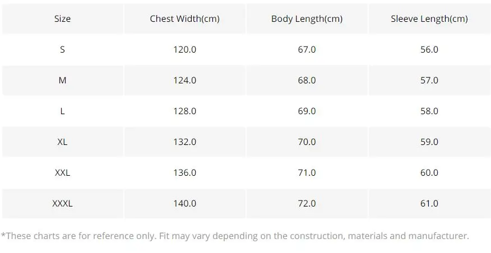This screenshot has height=253, width=491.
Task: Click the L size row label
Action: pyautogui.click(x=62, y=111)
